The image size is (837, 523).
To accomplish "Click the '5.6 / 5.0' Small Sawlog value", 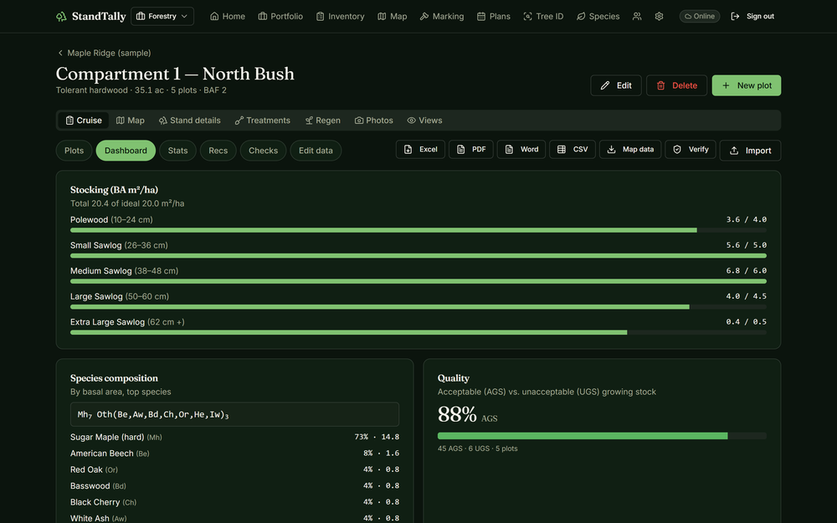I will pos(747,245).
